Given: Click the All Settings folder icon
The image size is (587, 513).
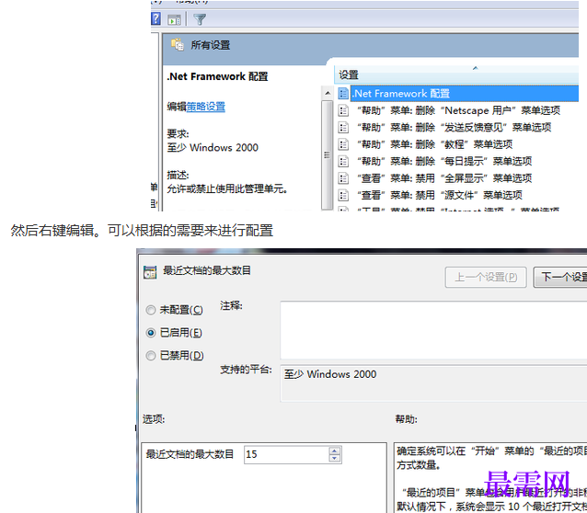Looking at the screenshot, I should tap(178, 44).
